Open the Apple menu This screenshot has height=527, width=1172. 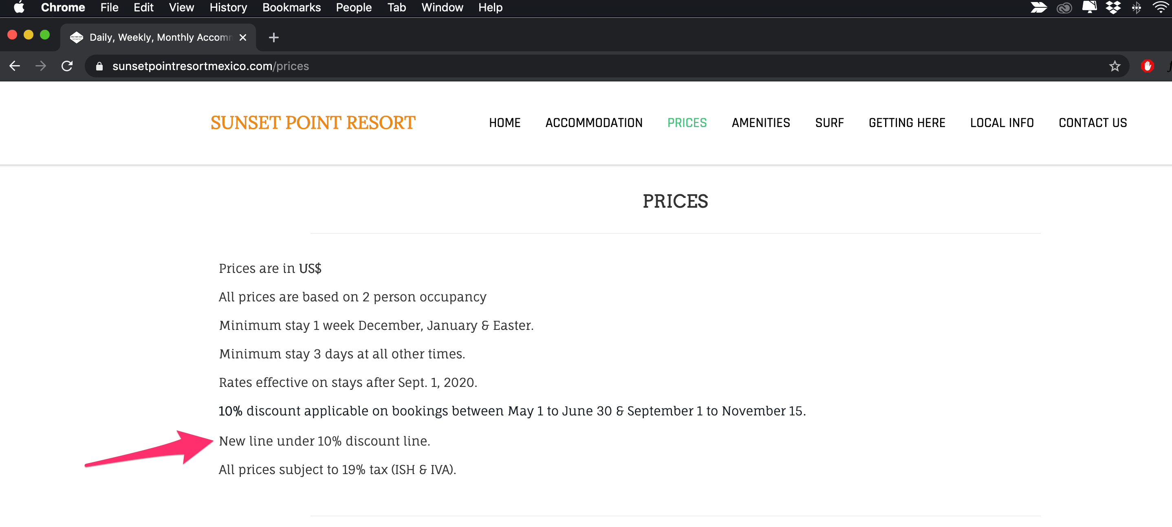point(19,7)
